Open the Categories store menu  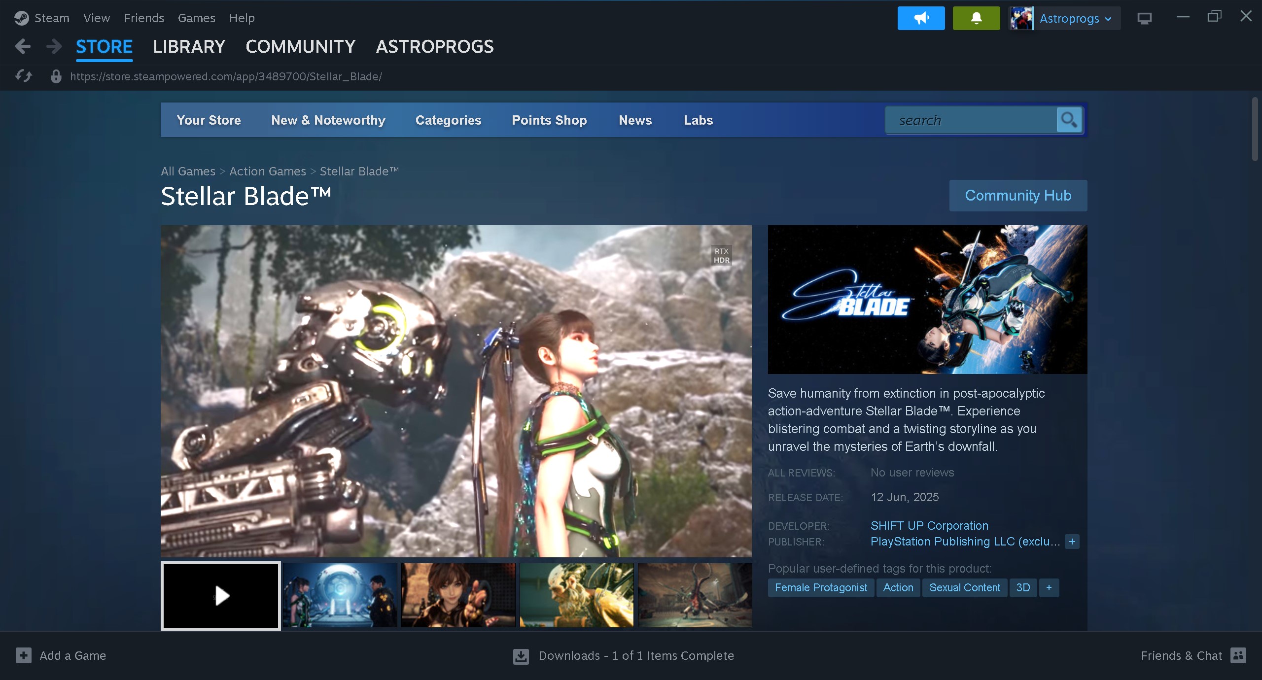(448, 120)
